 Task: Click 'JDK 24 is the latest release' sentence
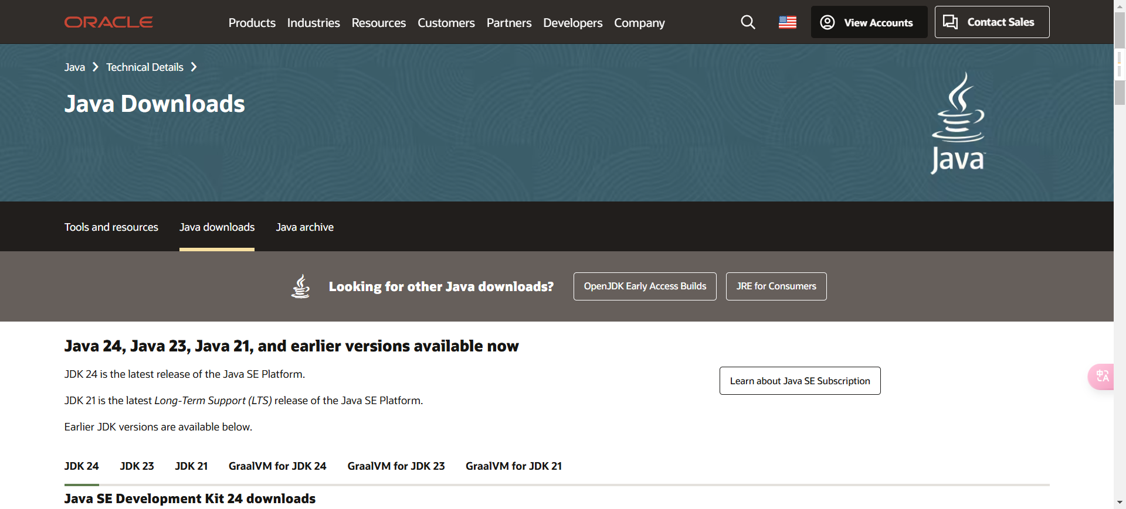coord(185,374)
